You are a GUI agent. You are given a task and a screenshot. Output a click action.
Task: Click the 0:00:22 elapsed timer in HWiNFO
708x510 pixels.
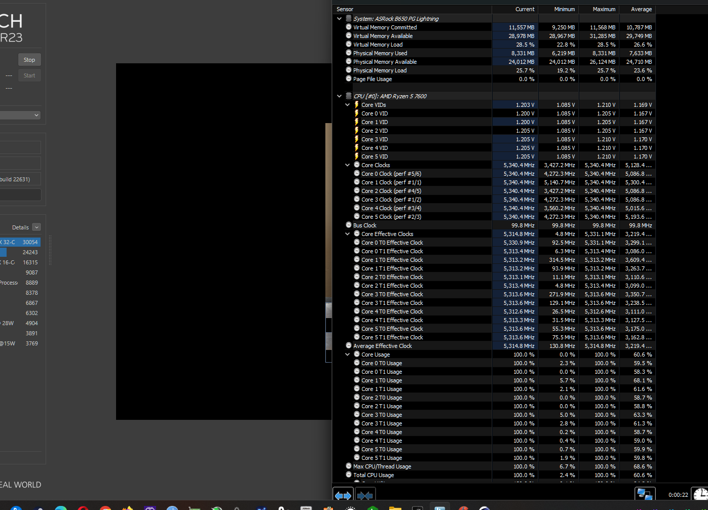click(x=678, y=495)
